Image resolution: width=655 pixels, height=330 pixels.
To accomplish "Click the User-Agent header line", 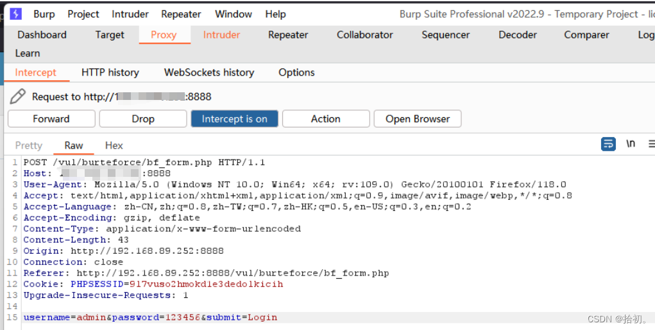I will 294,185.
